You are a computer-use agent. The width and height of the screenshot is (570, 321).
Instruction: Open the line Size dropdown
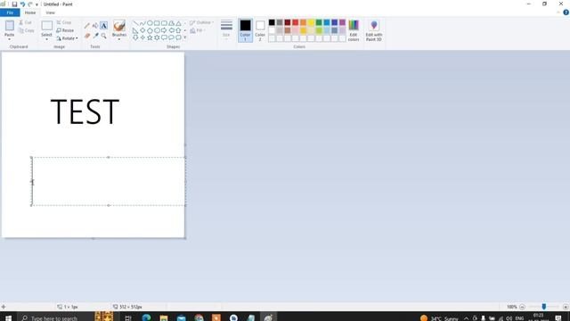(x=226, y=29)
